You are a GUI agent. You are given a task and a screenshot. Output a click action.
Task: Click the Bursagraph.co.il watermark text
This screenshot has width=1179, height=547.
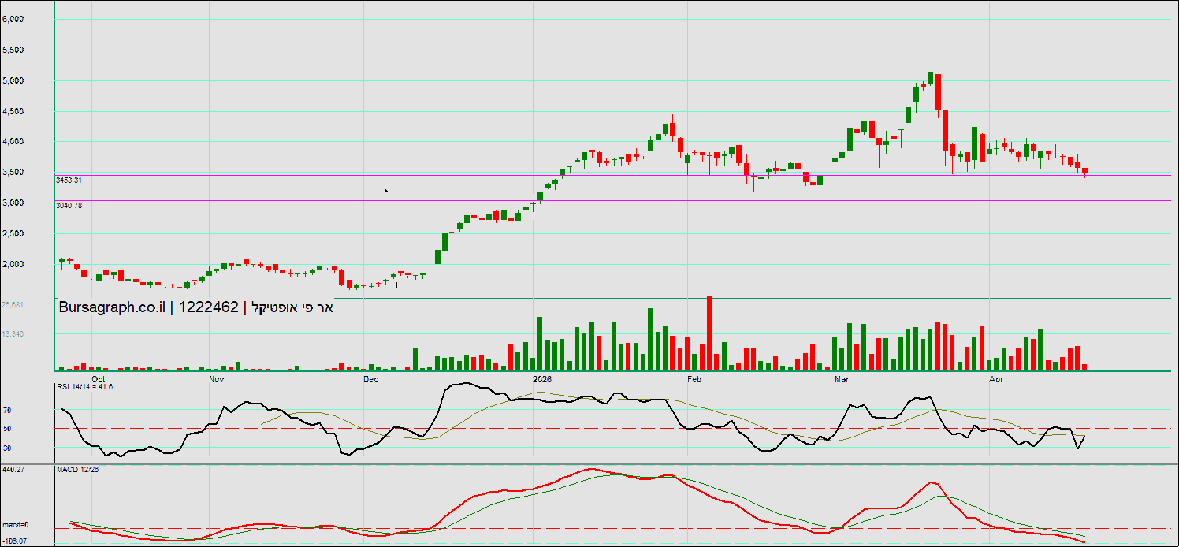(111, 308)
